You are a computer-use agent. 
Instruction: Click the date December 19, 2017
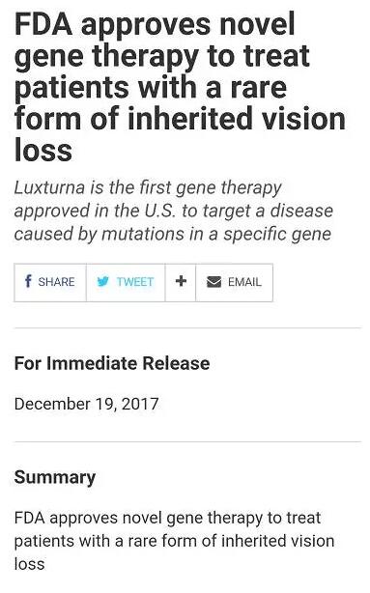click(86, 404)
